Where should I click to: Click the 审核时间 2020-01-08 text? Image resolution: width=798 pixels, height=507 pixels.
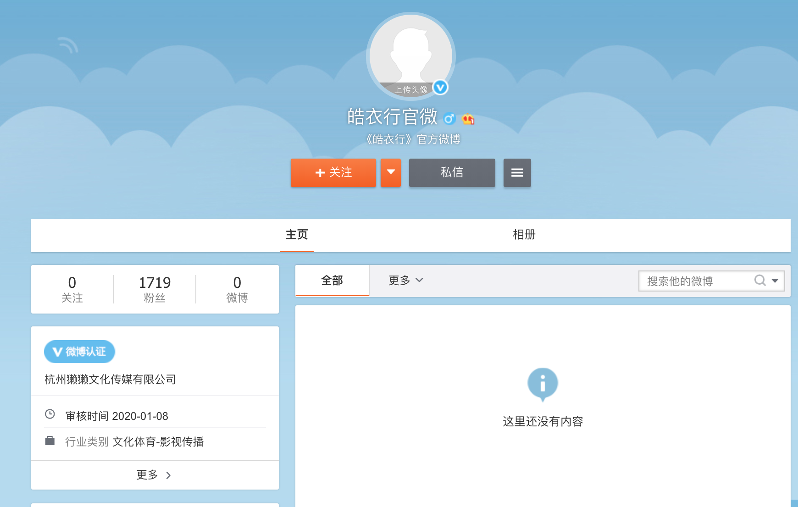[x=117, y=416]
